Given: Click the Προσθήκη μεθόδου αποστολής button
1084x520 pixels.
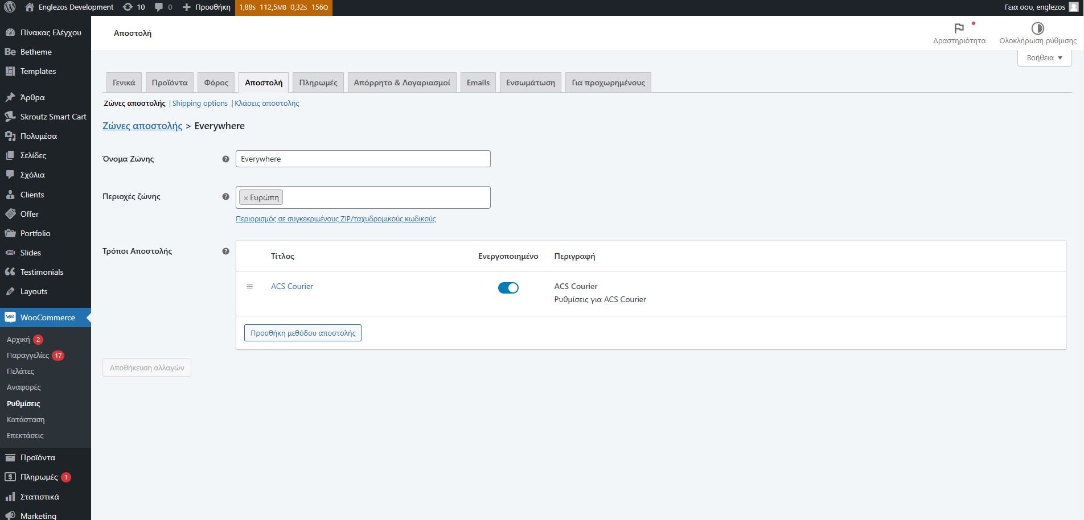Looking at the screenshot, I should tap(302, 333).
